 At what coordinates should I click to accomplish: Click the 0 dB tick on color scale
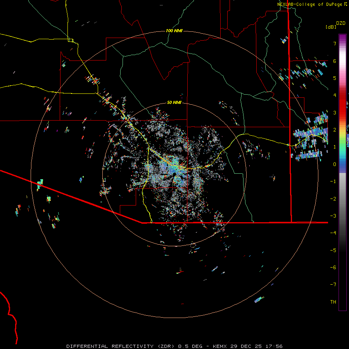point(335,164)
